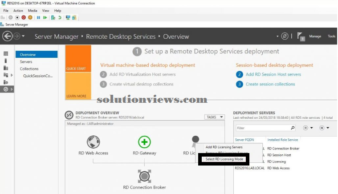
Task: Click the Create virtual desktop collections link
Action: tap(142, 84)
